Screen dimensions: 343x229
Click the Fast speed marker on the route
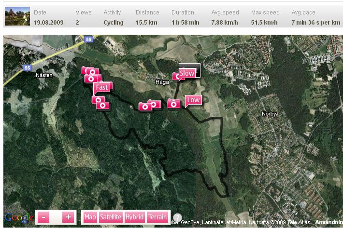coord(102,87)
